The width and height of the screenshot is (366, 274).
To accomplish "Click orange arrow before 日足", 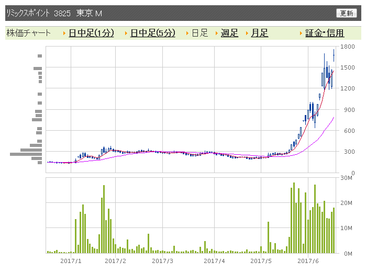I will pyautogui.click(x=187, y=33).
